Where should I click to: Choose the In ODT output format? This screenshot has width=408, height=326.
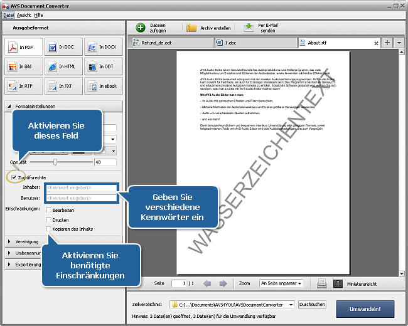[x=104, y=66]
